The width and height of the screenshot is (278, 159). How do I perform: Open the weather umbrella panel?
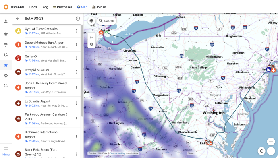(x=6, y=45)
